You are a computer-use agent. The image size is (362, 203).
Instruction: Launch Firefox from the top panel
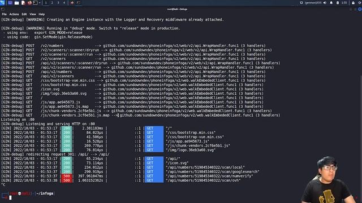pos(29,3)
